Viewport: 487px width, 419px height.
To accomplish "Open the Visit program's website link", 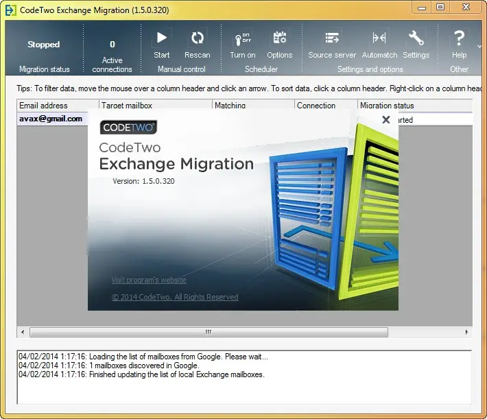I will pyautogui.click(x=149, y=280).
